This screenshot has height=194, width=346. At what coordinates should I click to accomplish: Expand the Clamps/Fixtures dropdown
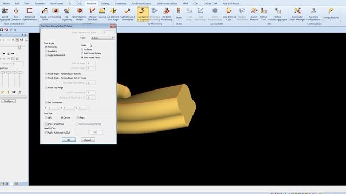point(330,18)
